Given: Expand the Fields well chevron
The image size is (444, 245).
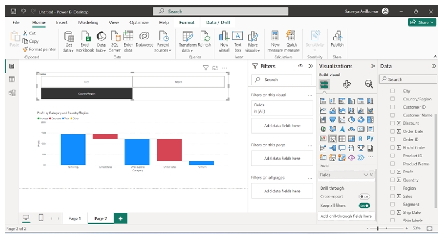Looking at the screenshot, I should (366, 175).
